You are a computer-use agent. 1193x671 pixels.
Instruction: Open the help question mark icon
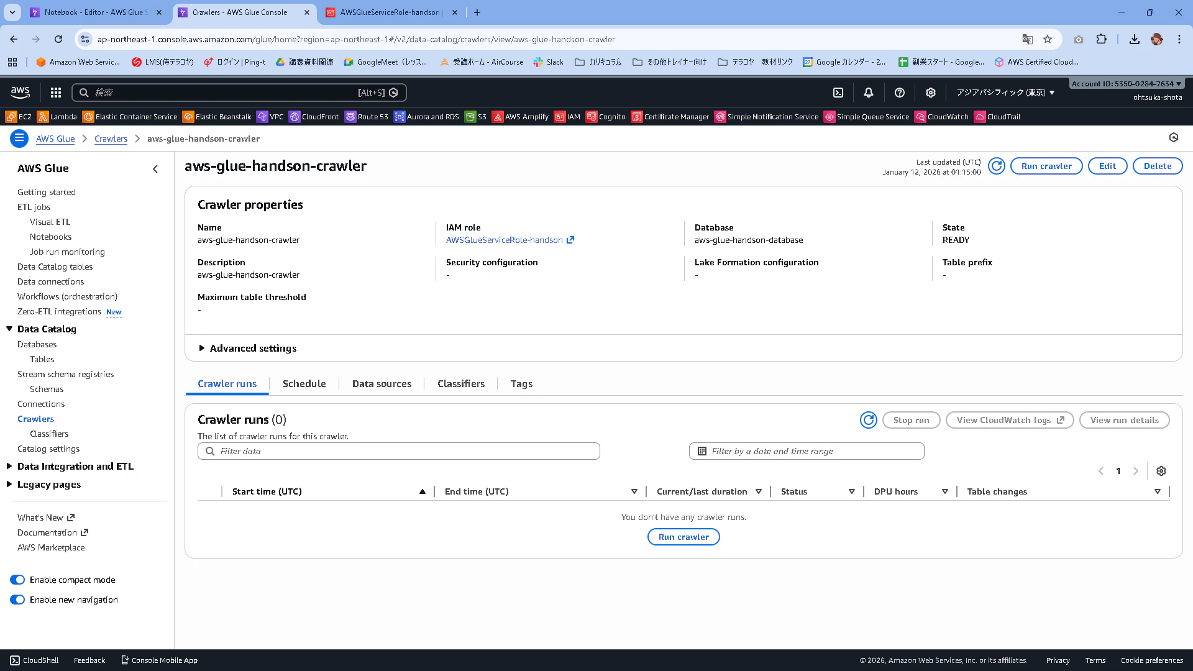coord(899,93)
